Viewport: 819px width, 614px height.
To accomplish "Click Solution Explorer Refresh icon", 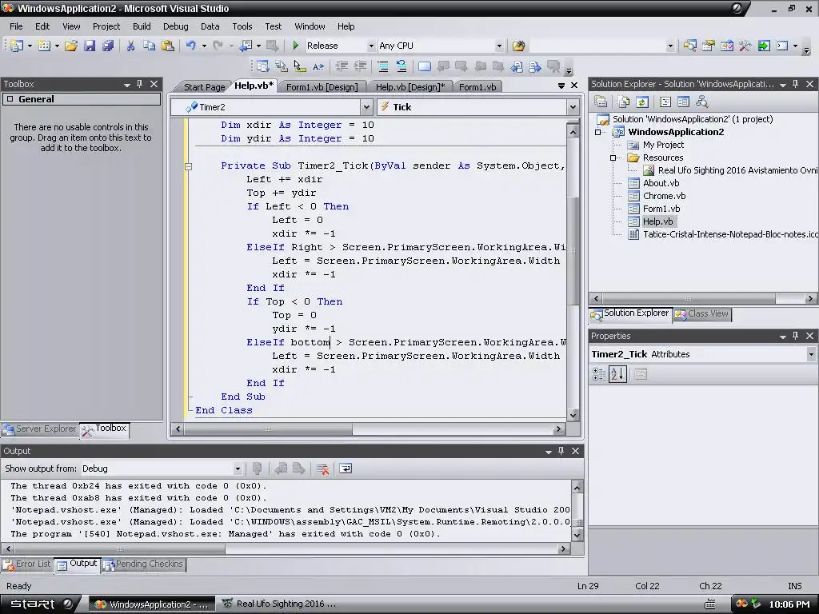I will (x=642, y=102).
